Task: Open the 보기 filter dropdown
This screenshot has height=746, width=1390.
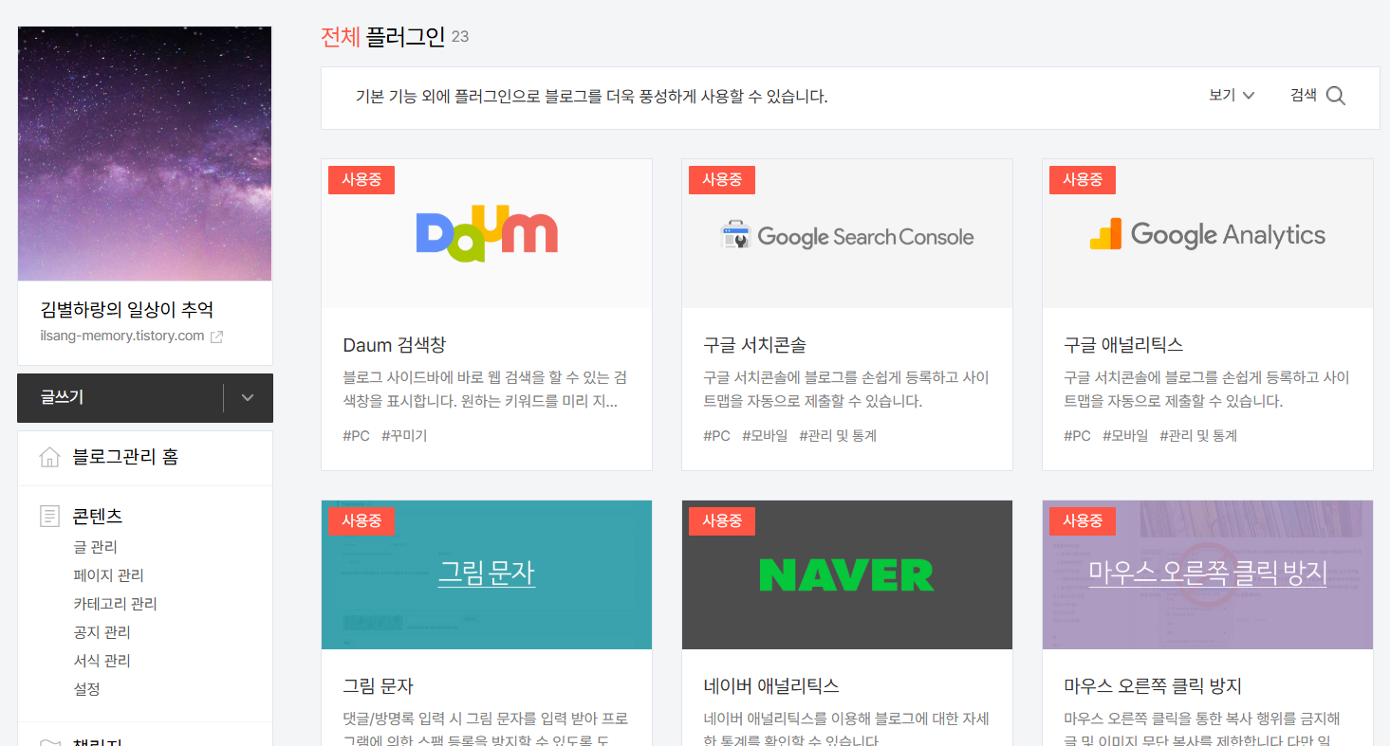Action: 1232,96
